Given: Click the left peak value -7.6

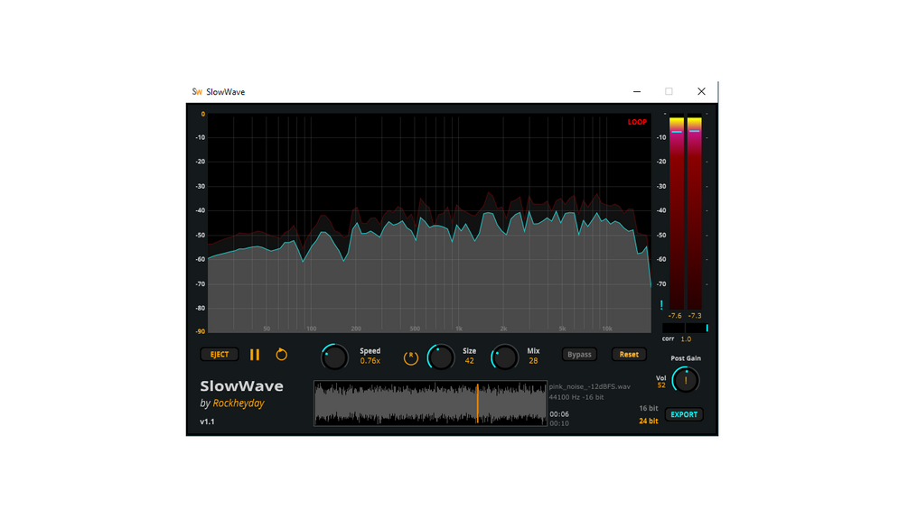Looking at the screenshot, I should (675, 316).
